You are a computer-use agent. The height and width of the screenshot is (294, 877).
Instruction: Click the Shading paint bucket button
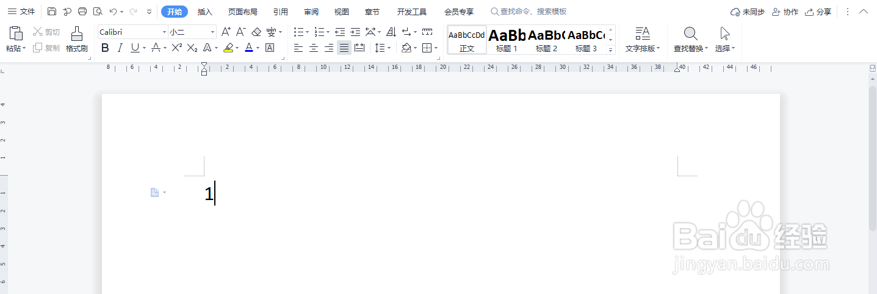[406, 48]
